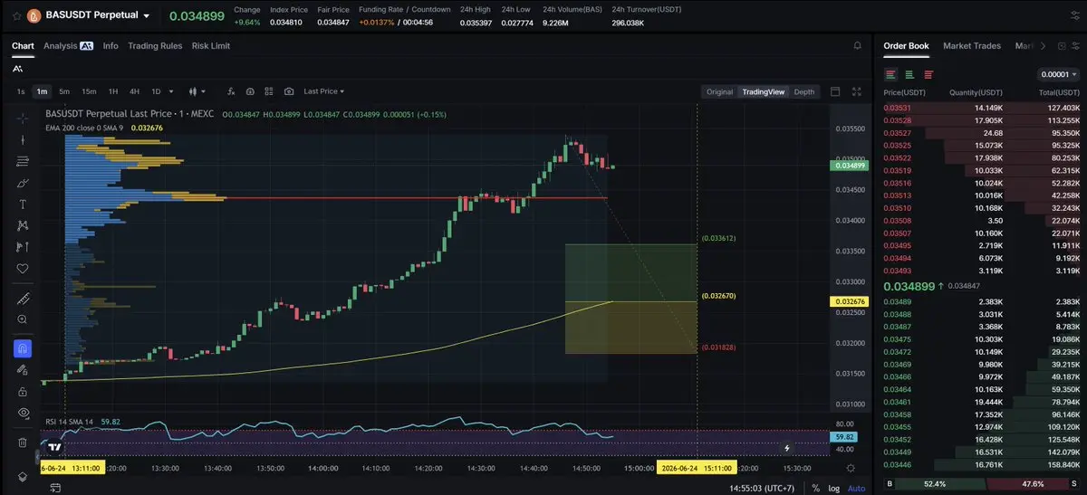Open the indicators fx menu
Image resolution: width=1087 pixels, height=495 pixels.
pyautogui.click(x=231, y=91)
